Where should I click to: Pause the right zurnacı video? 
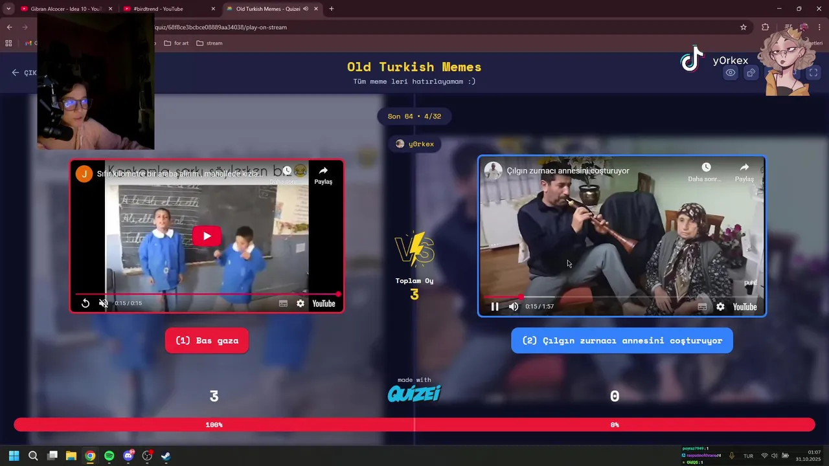coord(495,307)
